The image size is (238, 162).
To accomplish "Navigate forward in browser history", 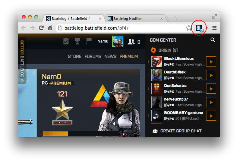I will tap(32, 28).
